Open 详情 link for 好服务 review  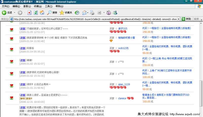pyautogui.click(x=23, y=48)
